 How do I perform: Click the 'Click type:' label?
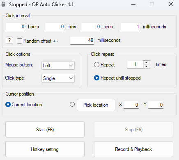point(15,78)
